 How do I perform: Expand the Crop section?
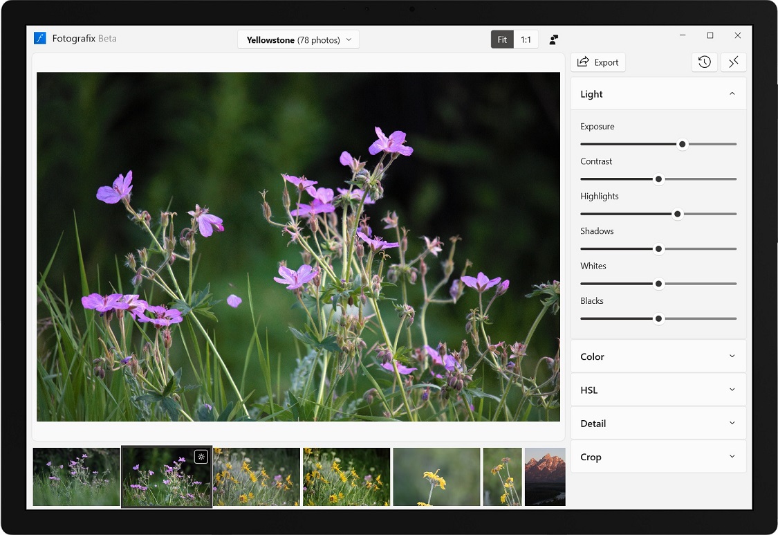[658, 457]
